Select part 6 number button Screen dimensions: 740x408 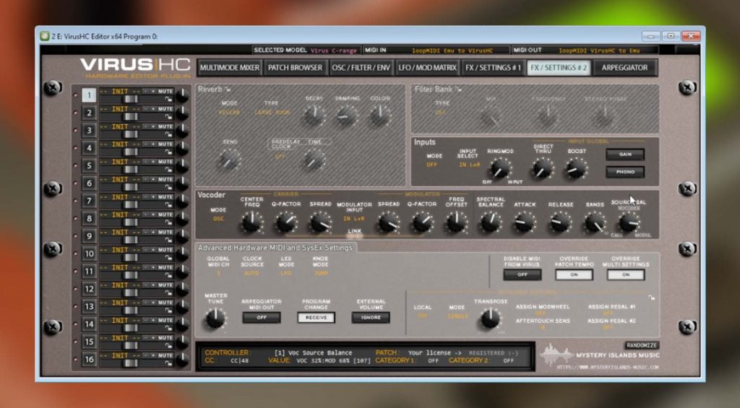[x=89, y=183]
